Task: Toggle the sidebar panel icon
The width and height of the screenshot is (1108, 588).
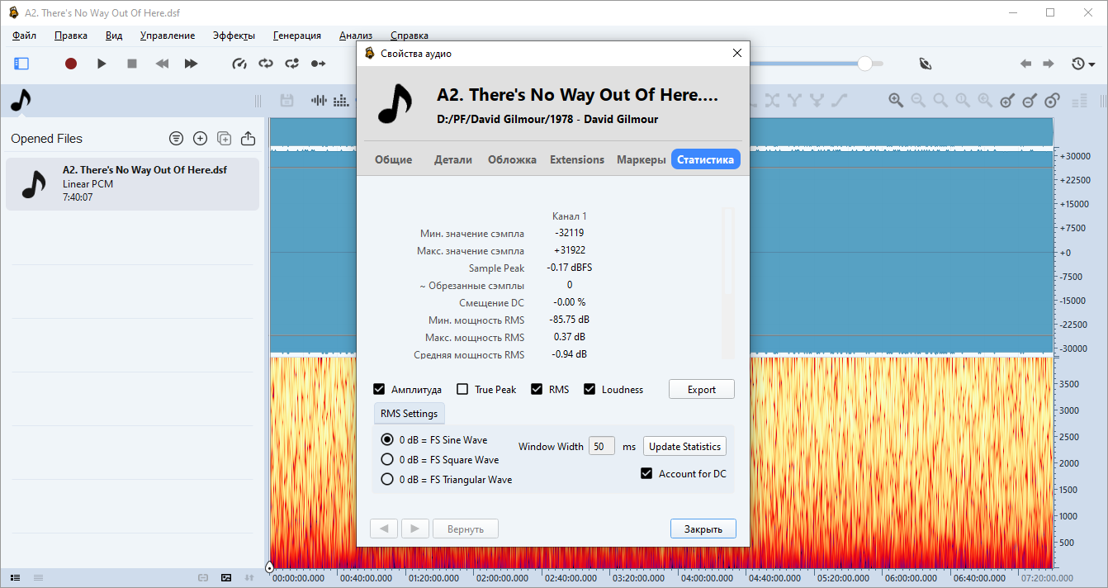Action: point(21,63)
